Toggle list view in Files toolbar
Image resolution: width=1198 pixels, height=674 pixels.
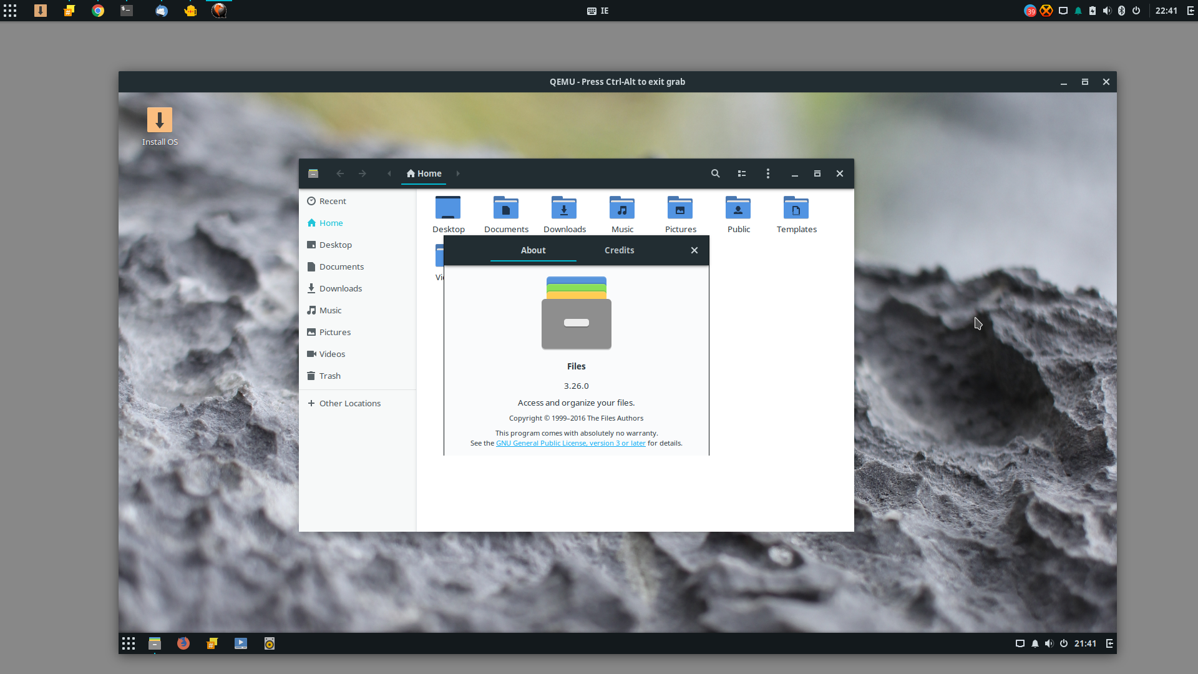pyautogui.click(x=741, y=173)
